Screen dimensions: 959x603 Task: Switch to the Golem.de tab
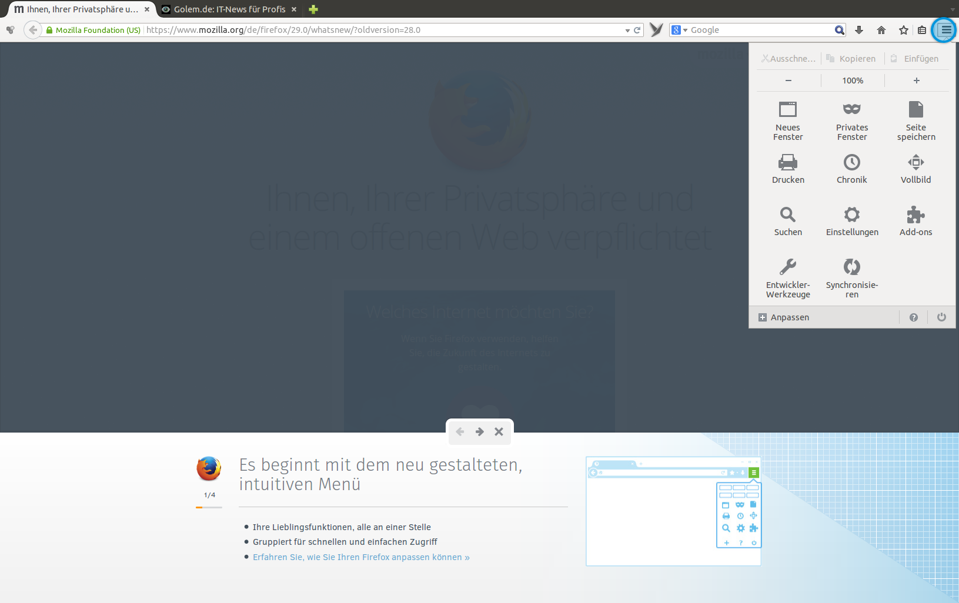[x=229, y=9]
